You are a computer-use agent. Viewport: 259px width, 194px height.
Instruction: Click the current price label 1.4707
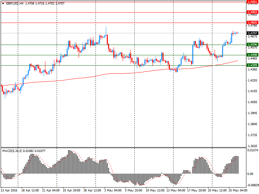[x=252, y=33]
